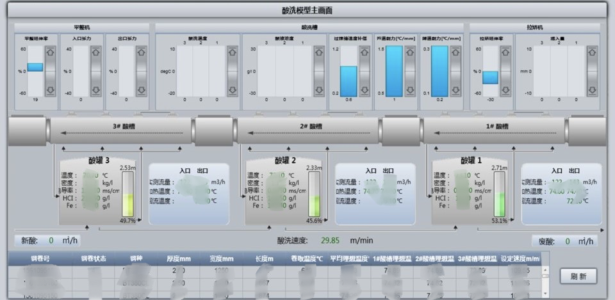
Task: Increase 入口张力 using its up arrow
Action: 95,52
